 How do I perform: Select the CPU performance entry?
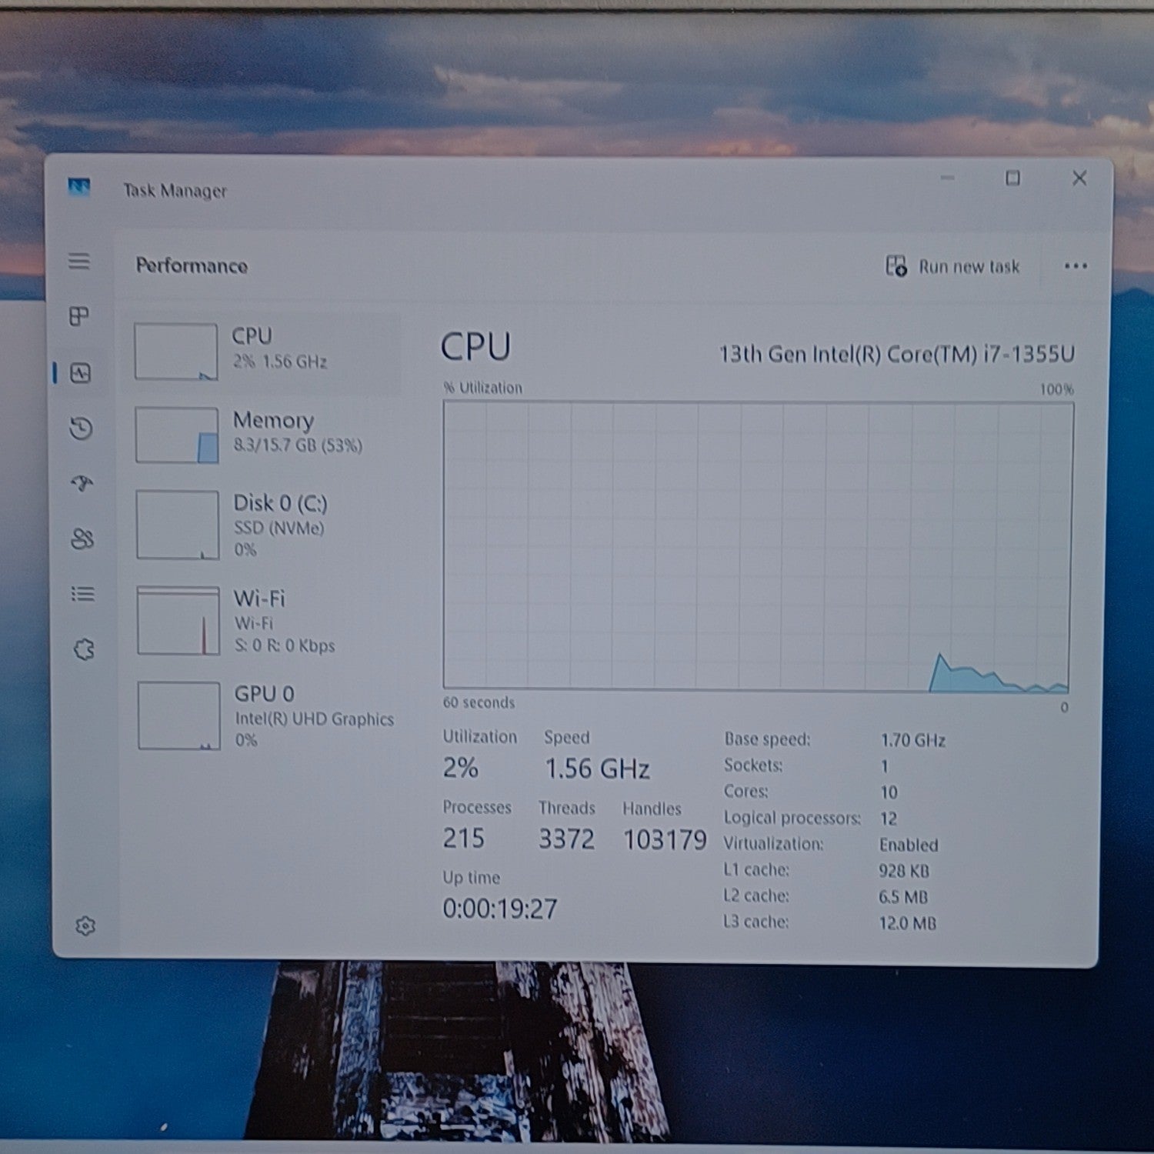[262, 352]
